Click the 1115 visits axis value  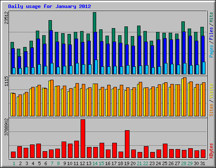pyautogui.click(x=6, y=81)
